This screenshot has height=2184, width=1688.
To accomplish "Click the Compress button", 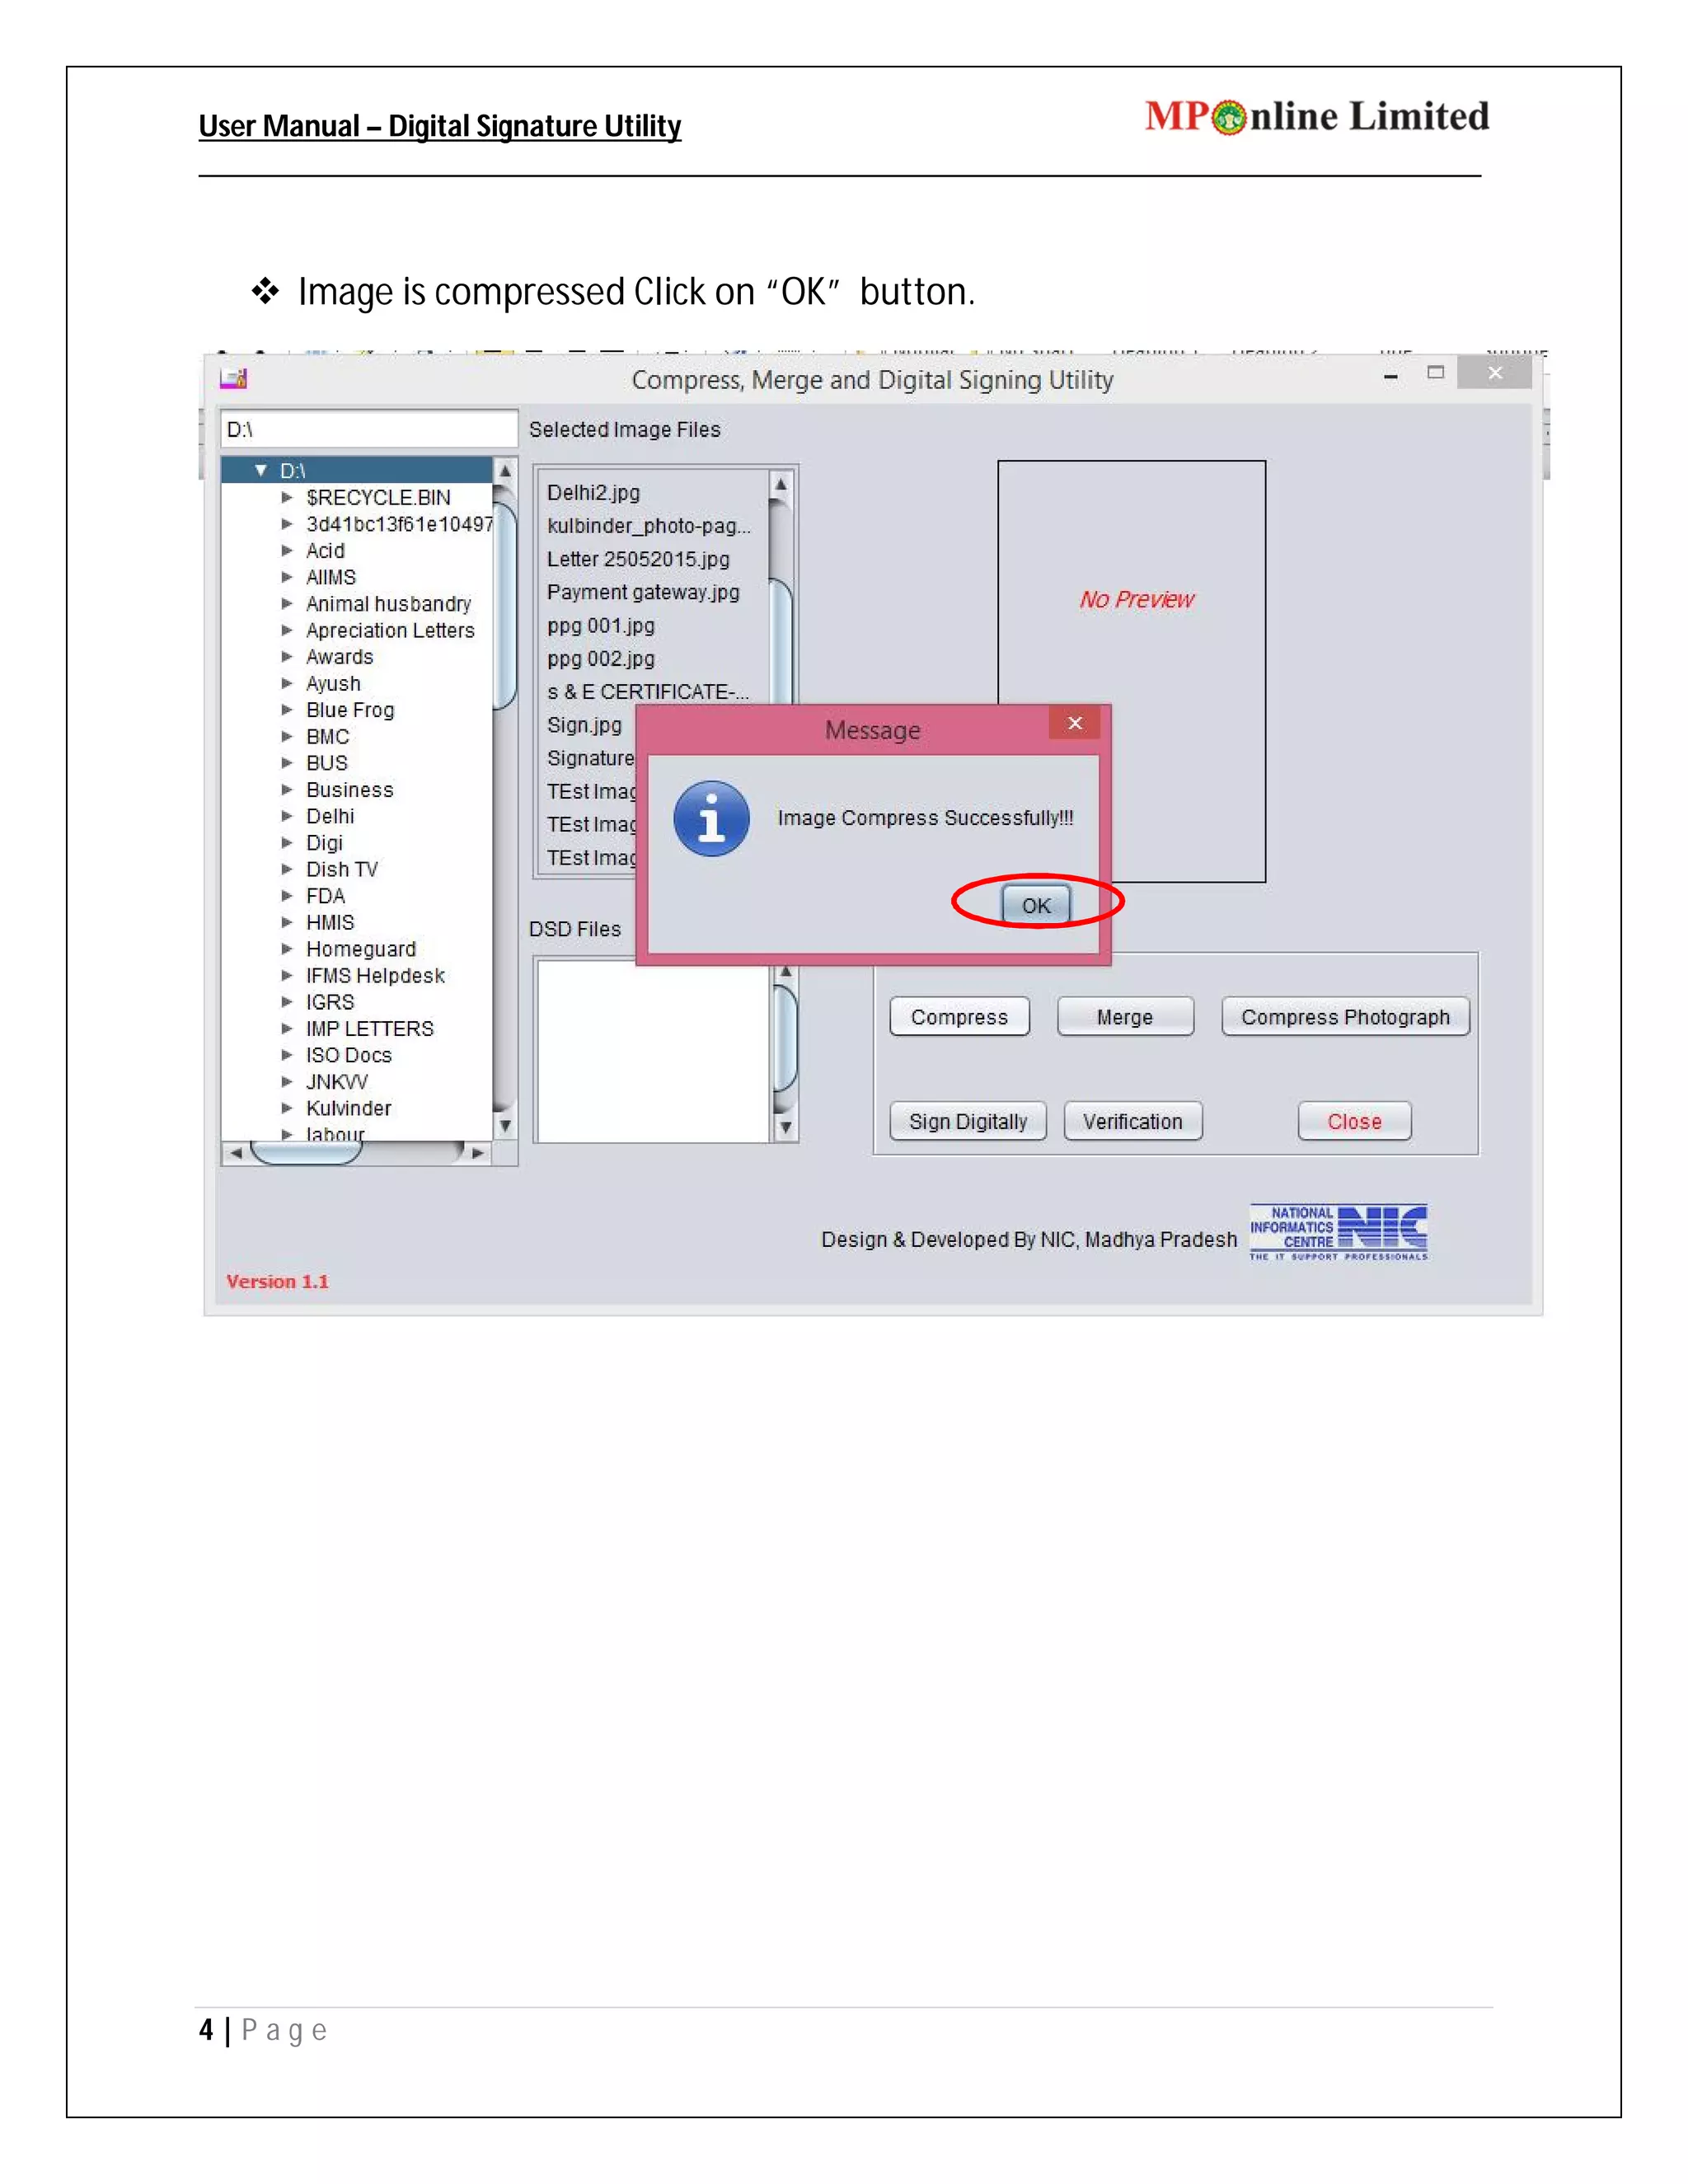I will (959, 1017).
